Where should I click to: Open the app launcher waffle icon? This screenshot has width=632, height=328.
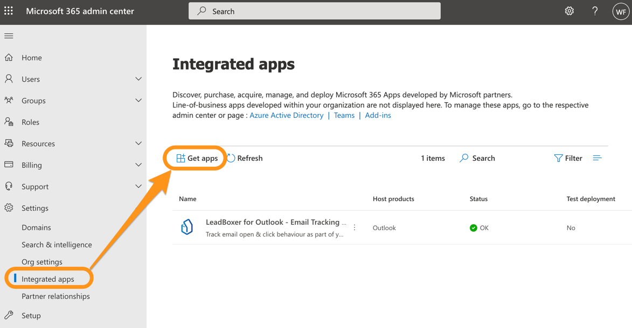[9, 11]
